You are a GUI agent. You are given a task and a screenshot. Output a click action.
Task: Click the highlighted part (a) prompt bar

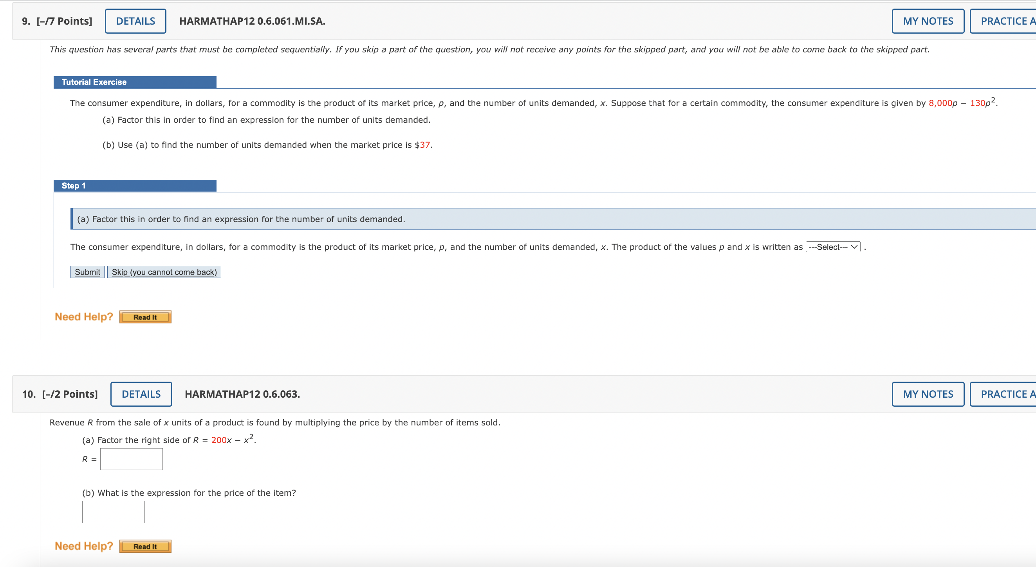[241, 219]
